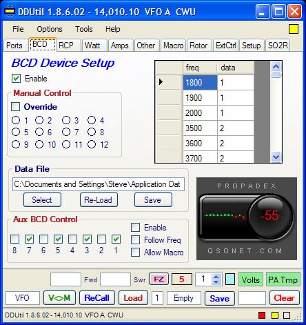Open the Options menu
Image resolution: width=306 pixels, height=325 pixels.
pyautogui.click(x=50, y=29)
